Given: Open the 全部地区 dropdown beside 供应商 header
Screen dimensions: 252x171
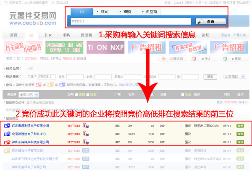Looking at the screenshot, I should pos(29,95).
